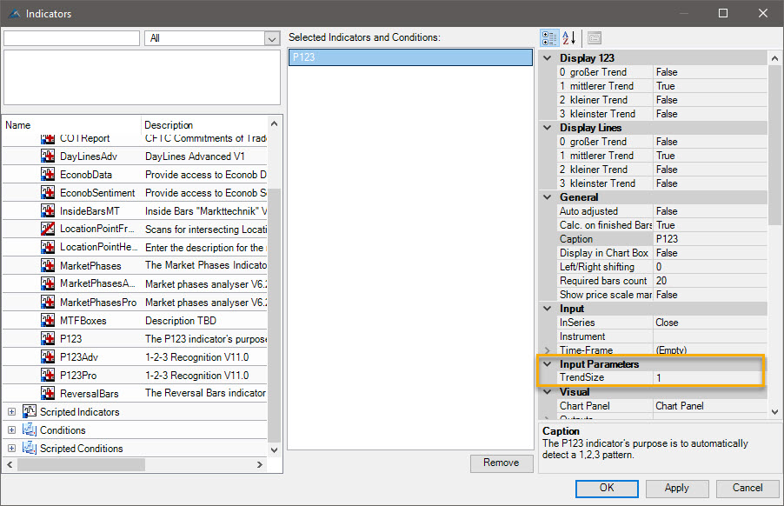Screen dimensions: 784x506
Task: Click the Conditions folder icon
Action: click(29, 430)
